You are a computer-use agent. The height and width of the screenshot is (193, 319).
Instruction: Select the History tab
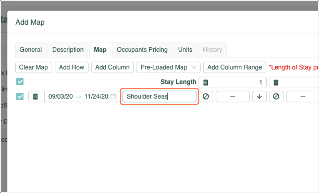coord(212,50)
